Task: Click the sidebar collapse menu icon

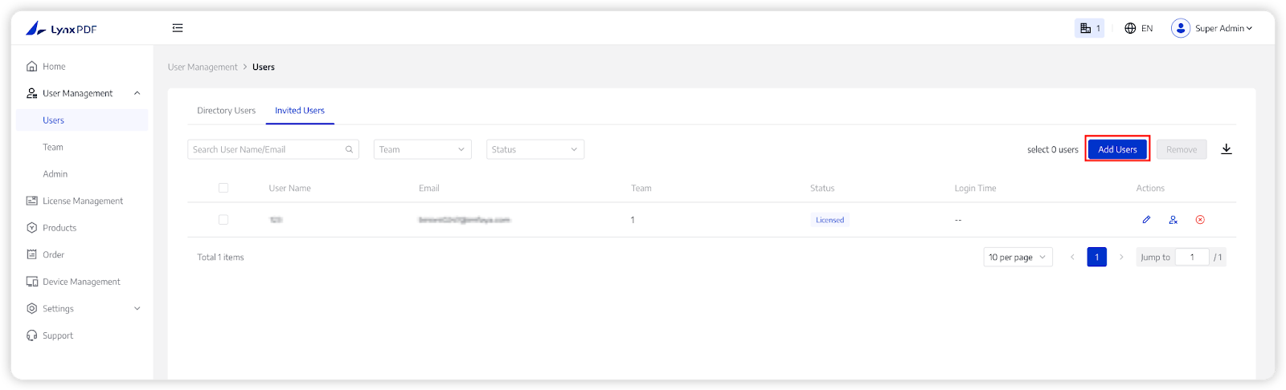Action: [178, 28]
